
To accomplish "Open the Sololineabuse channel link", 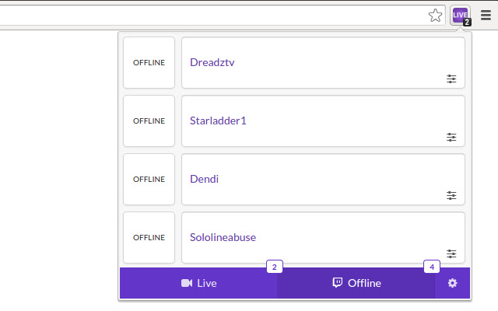I will tap(223, 237).
